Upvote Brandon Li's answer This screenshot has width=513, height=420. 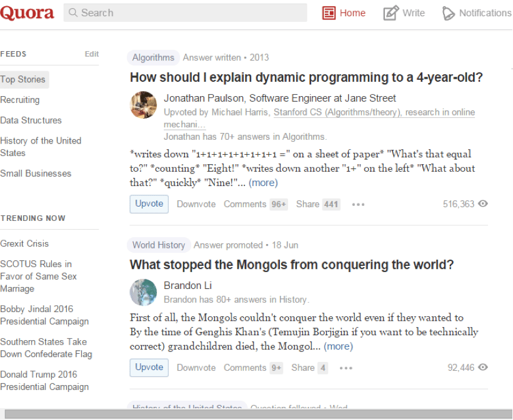pyautogui.click(x=149, y=368)
